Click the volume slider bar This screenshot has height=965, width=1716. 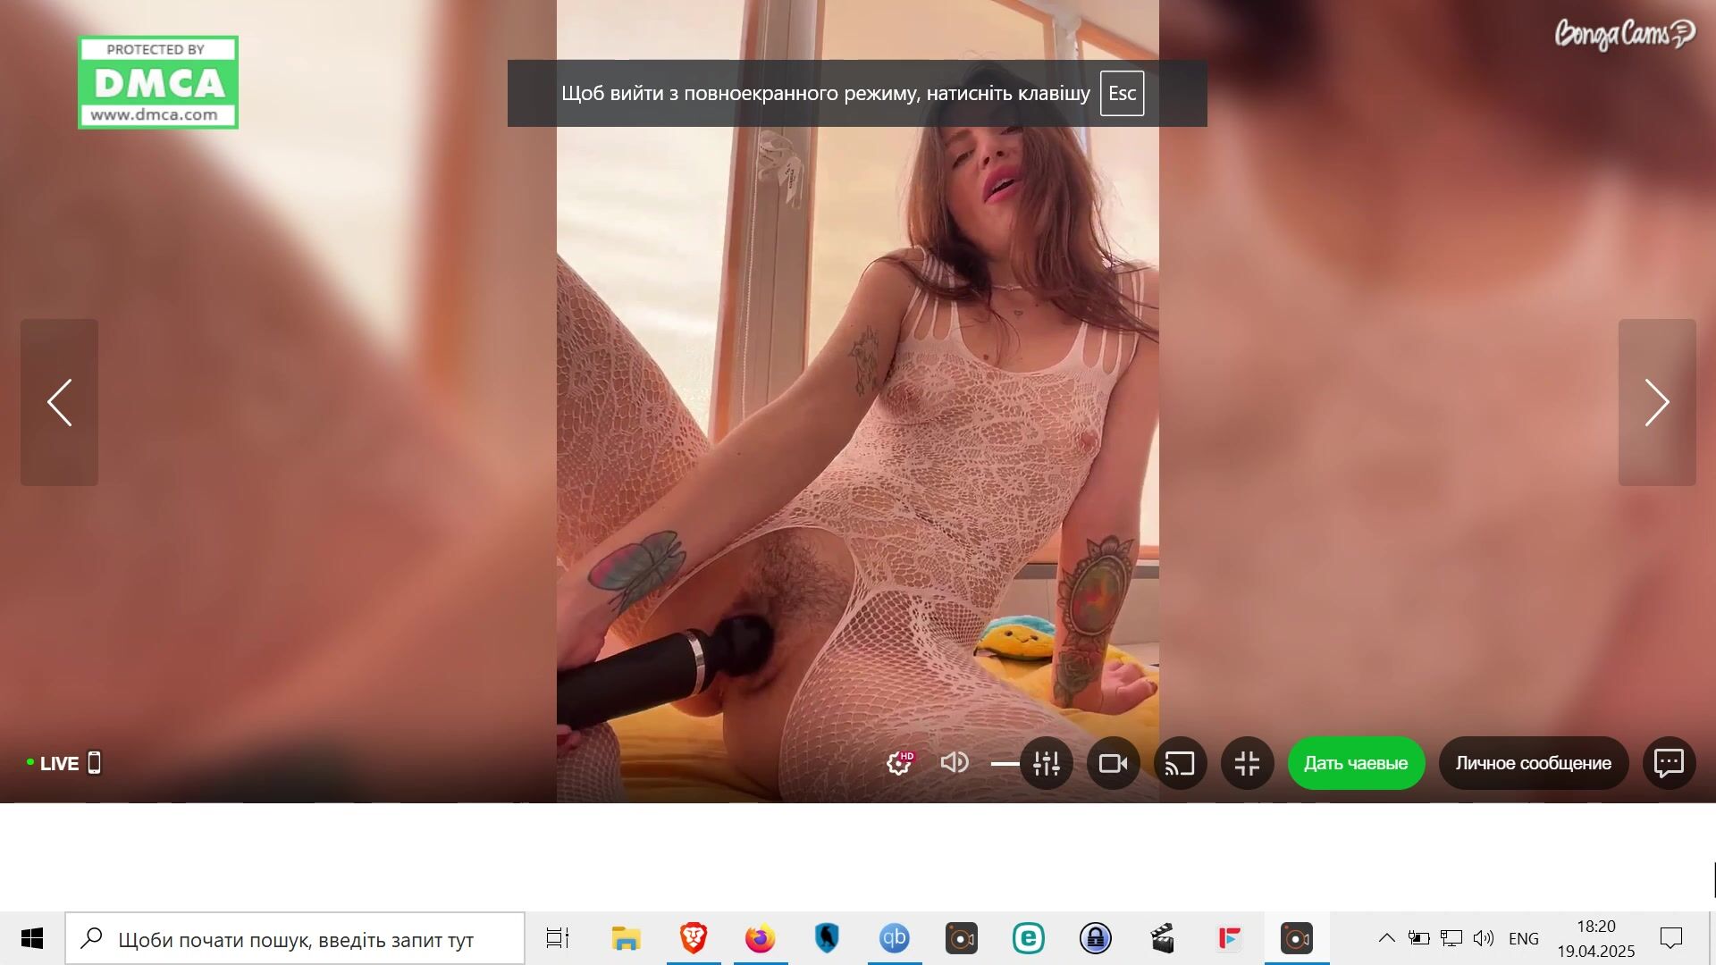[x=1005, y=764]
